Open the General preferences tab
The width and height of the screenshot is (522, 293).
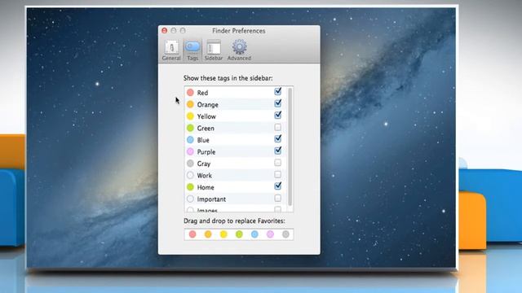pyautogui.click(x=171, y=50)
